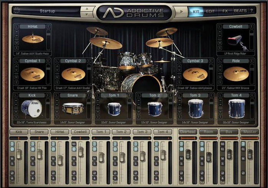Click the L load button on HiHat slot
This screenshot has height=188, width=268.
[x=16, y=27]
